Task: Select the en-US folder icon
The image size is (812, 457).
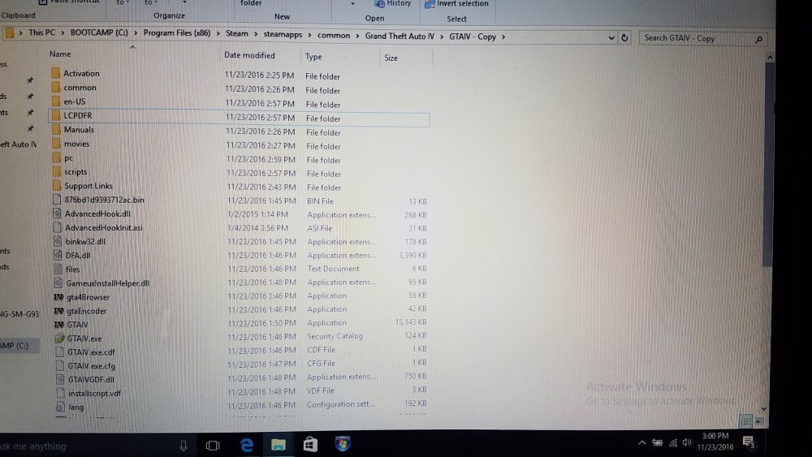Action: 56,101
